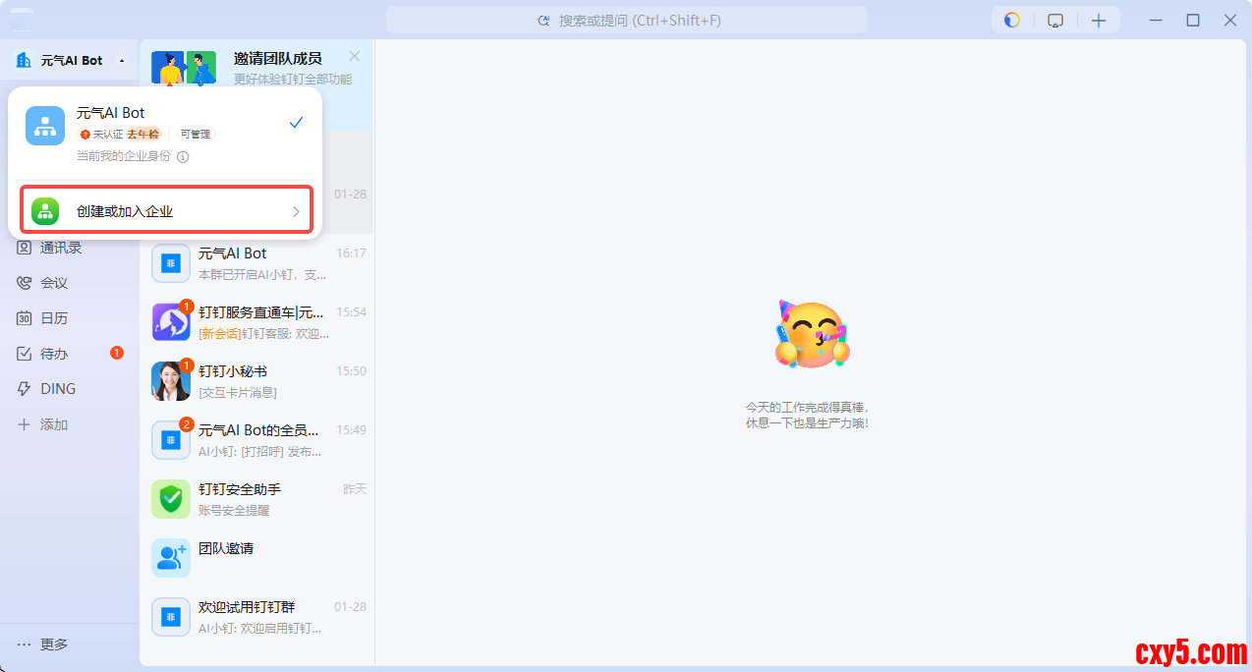Open the 团队邀请 list entry

click(x=256, y=558)
